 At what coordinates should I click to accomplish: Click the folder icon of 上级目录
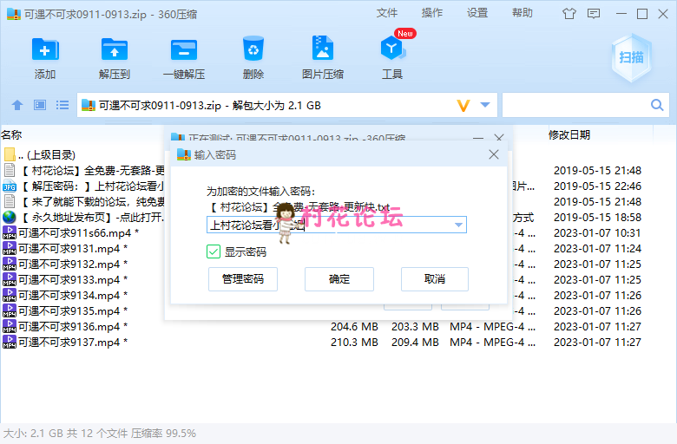pos(9,154)
